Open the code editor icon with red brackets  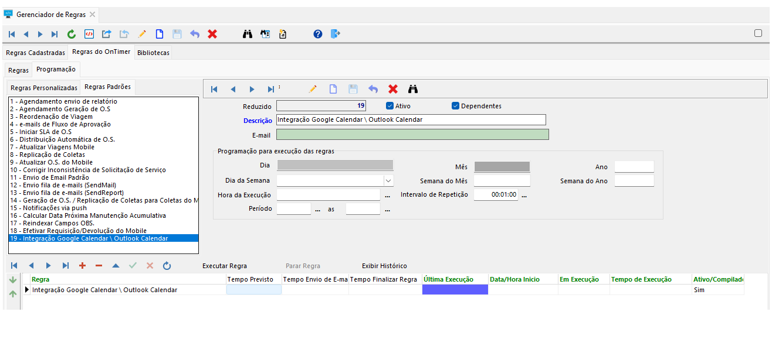(x=89, y=35)
